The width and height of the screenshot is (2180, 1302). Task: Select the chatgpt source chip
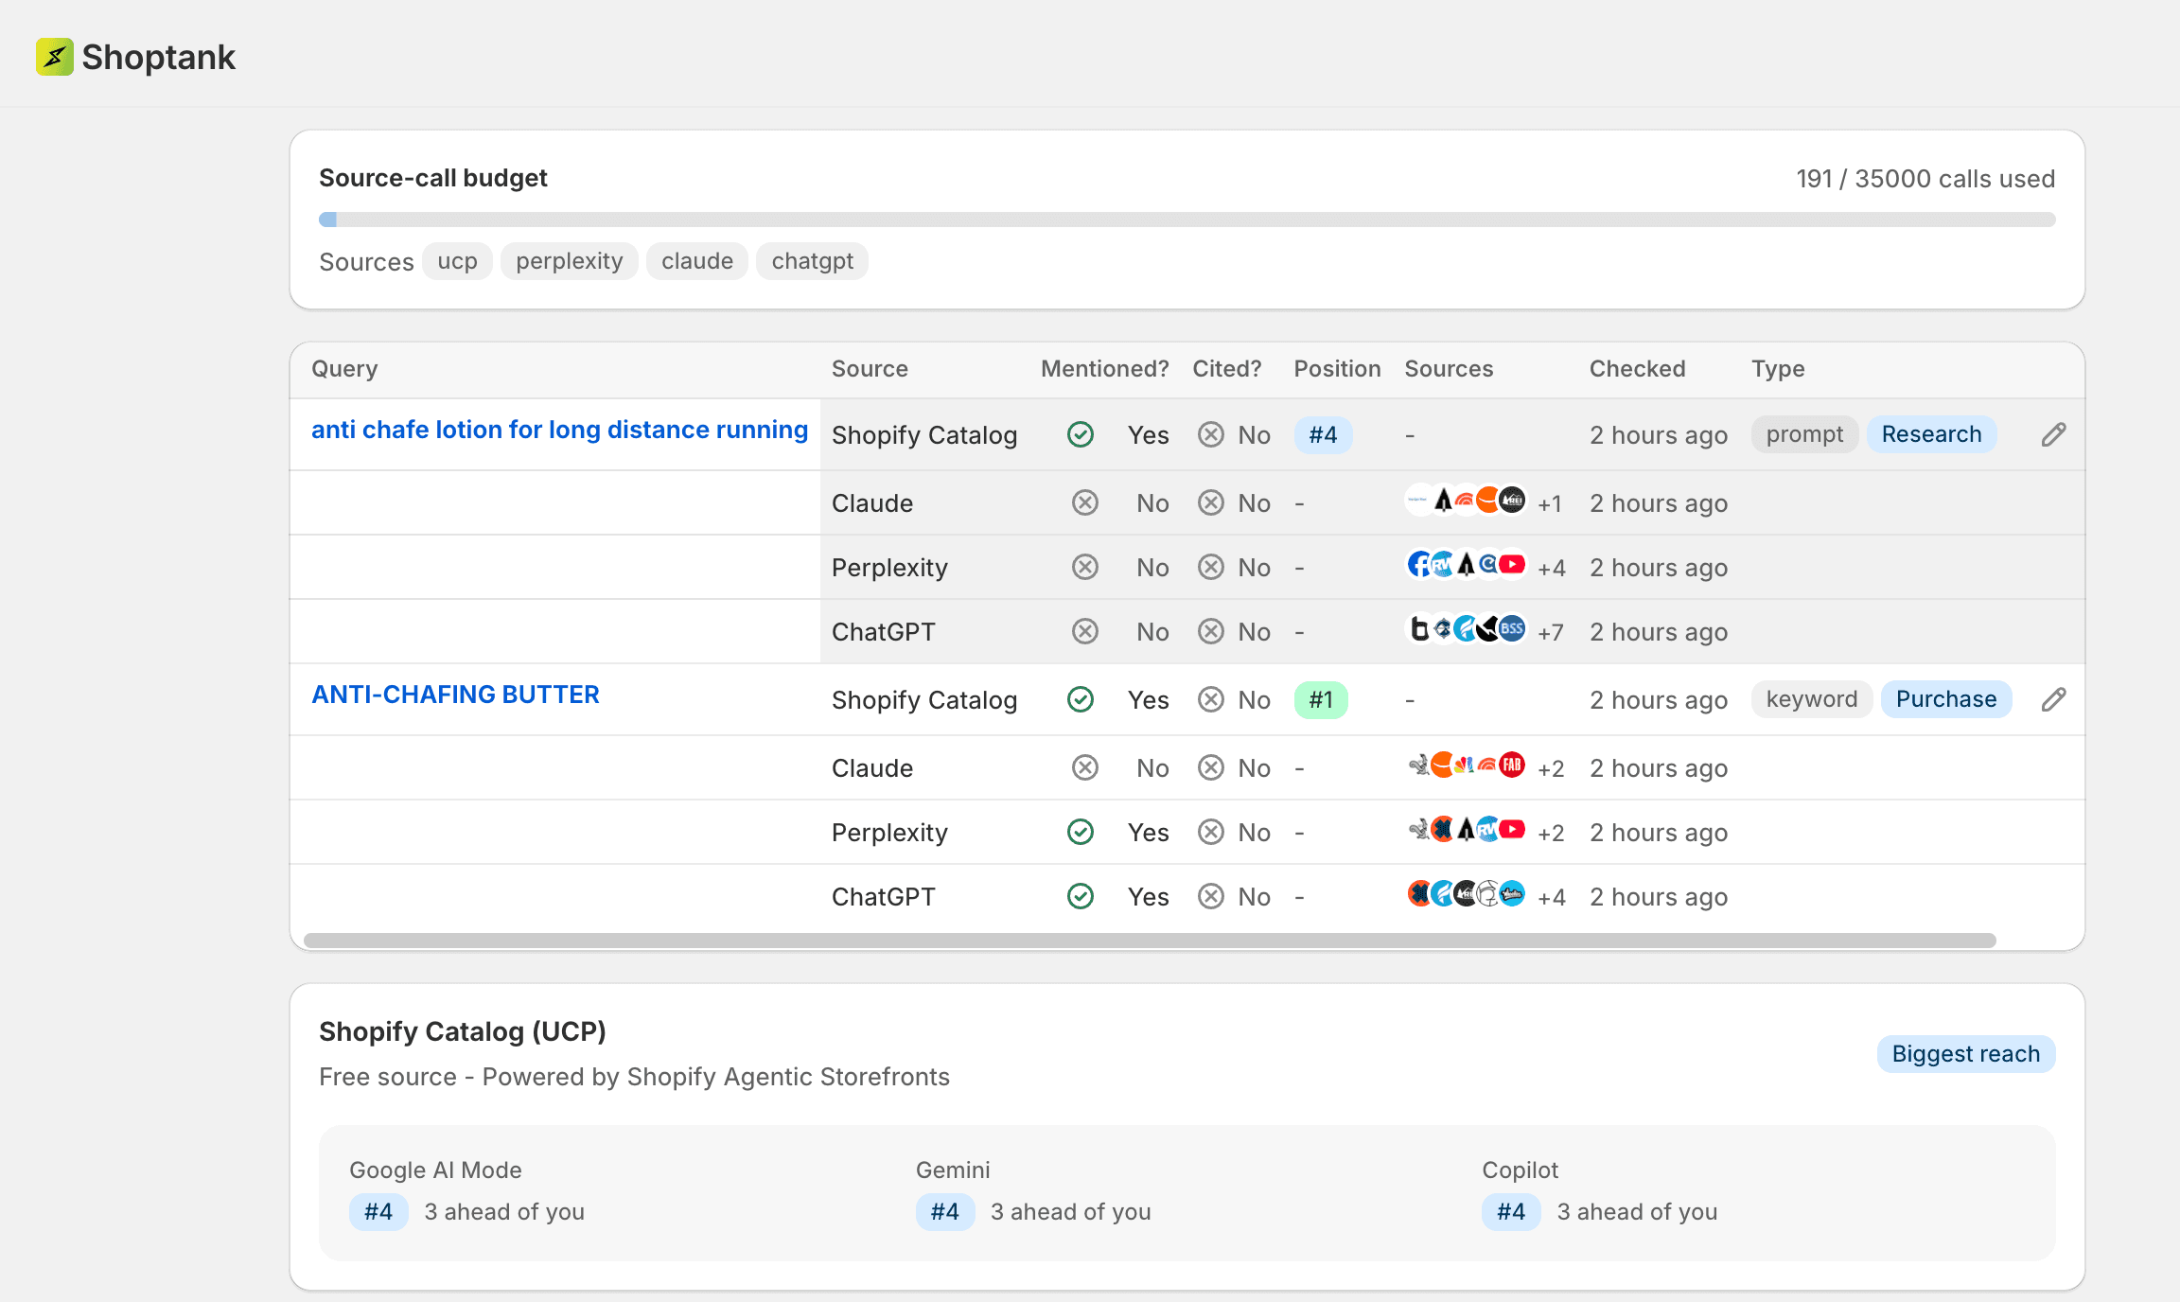tap(813, 261)
